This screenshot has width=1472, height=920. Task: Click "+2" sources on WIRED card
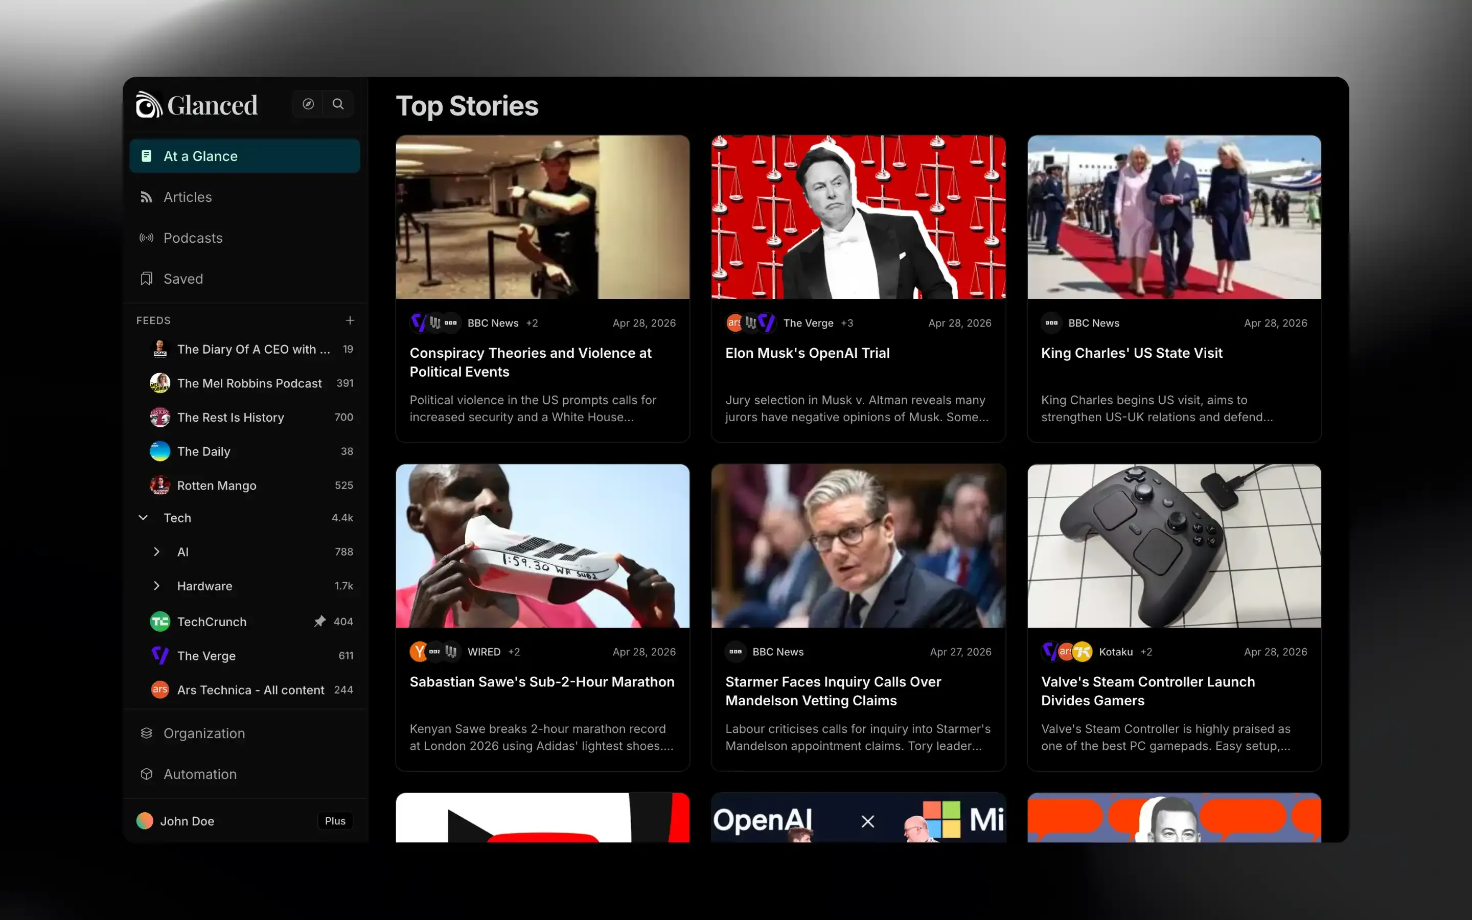pos(514,652)
